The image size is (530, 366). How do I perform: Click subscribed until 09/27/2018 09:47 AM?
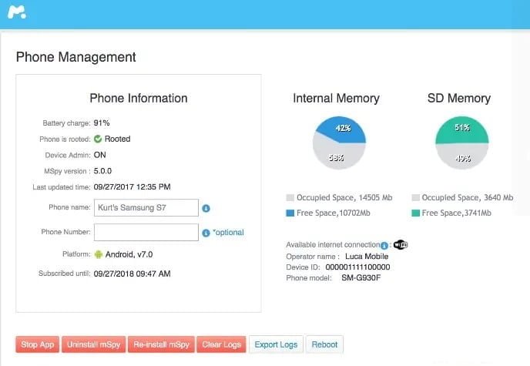(x=132, y=274)
